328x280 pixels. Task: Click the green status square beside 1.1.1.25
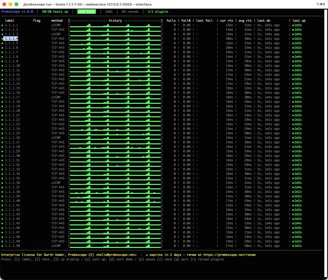pos(2,134)
